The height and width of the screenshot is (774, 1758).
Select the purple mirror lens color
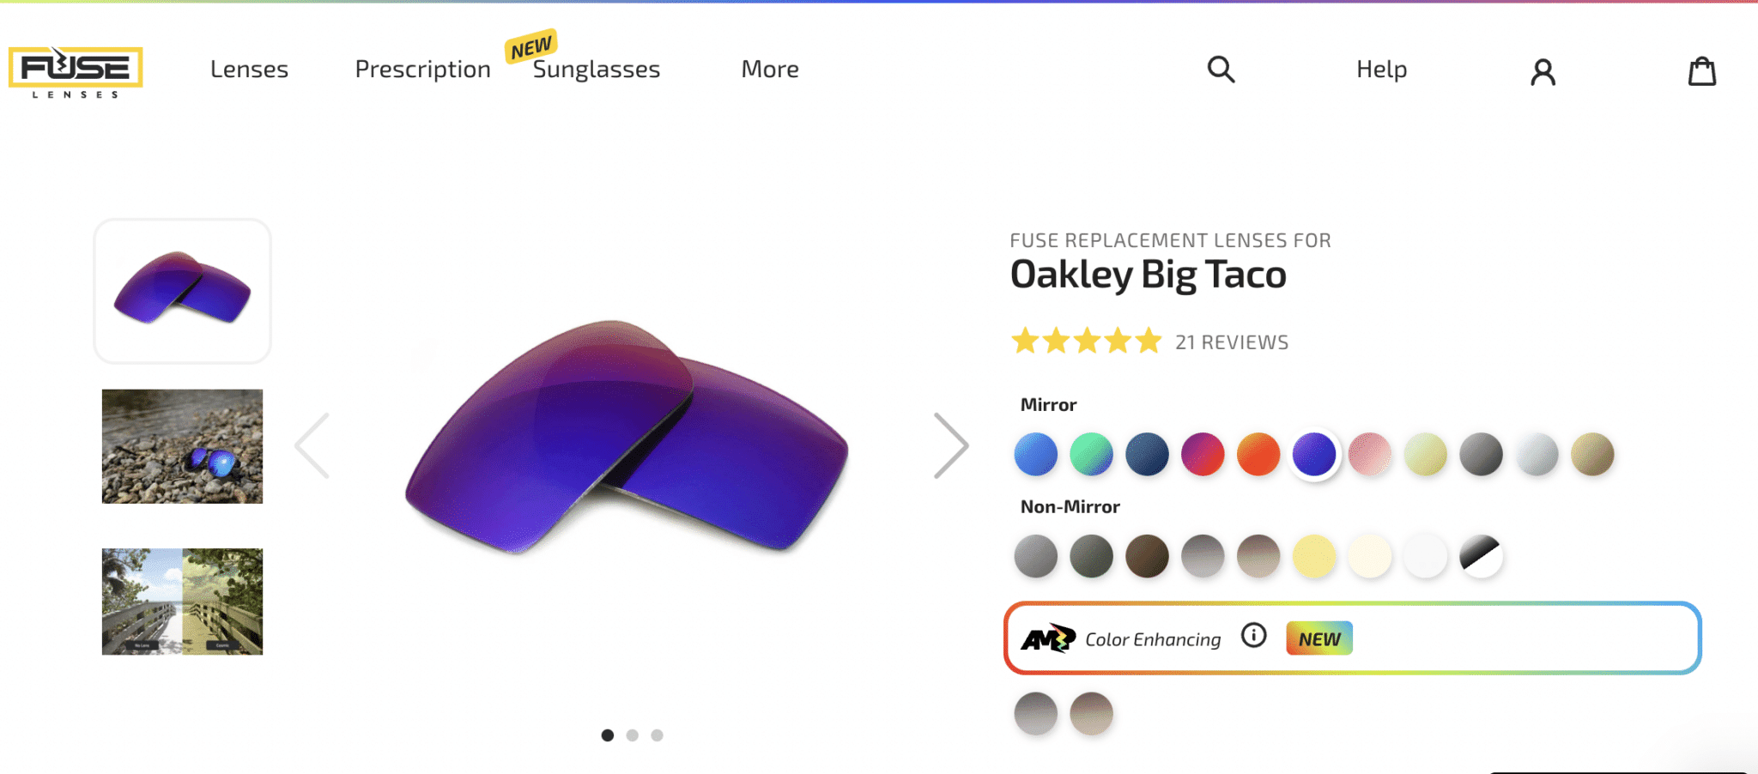click(1314, 454)
